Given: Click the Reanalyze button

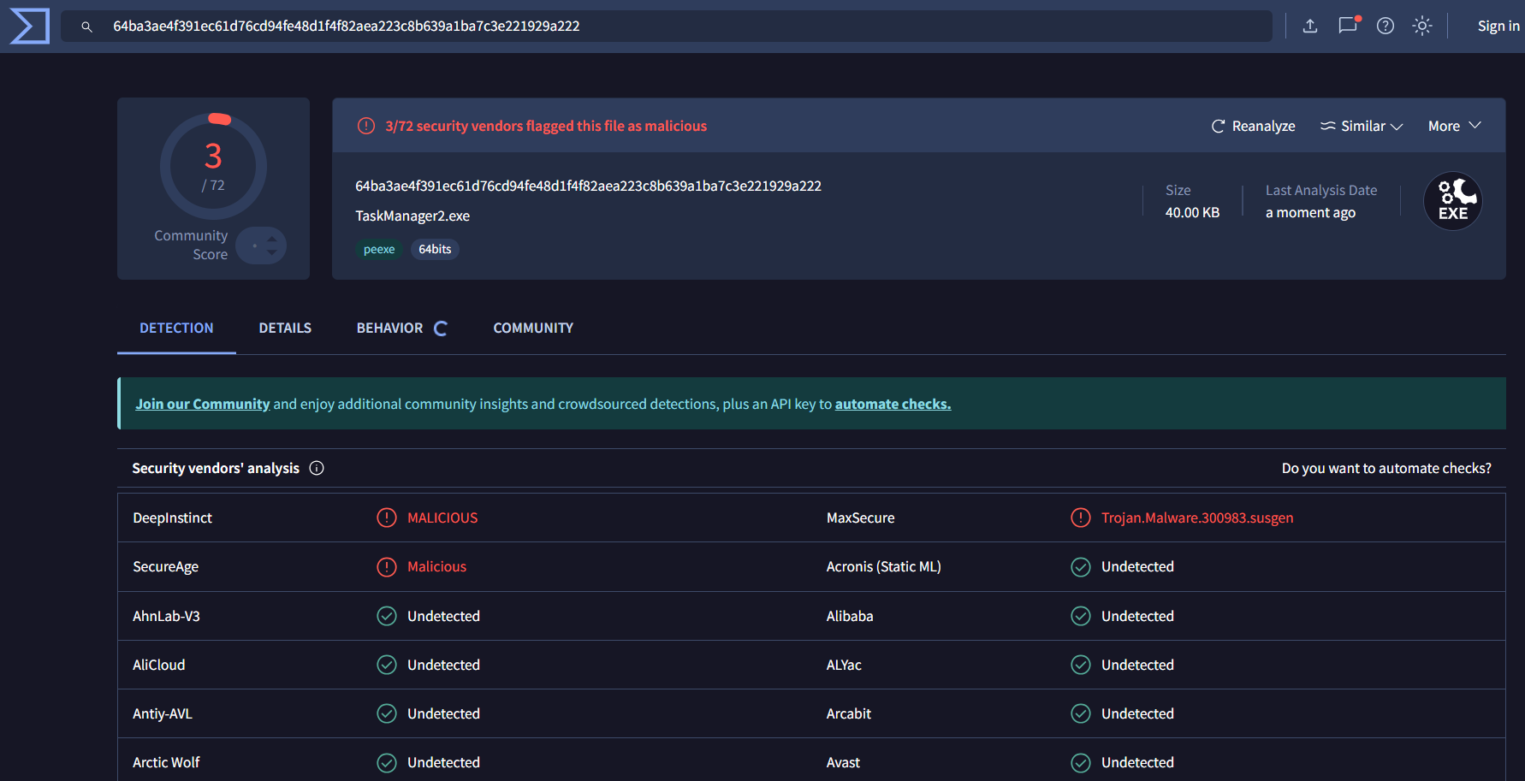Looking at the screenshot, I should tap(1254, 126).
